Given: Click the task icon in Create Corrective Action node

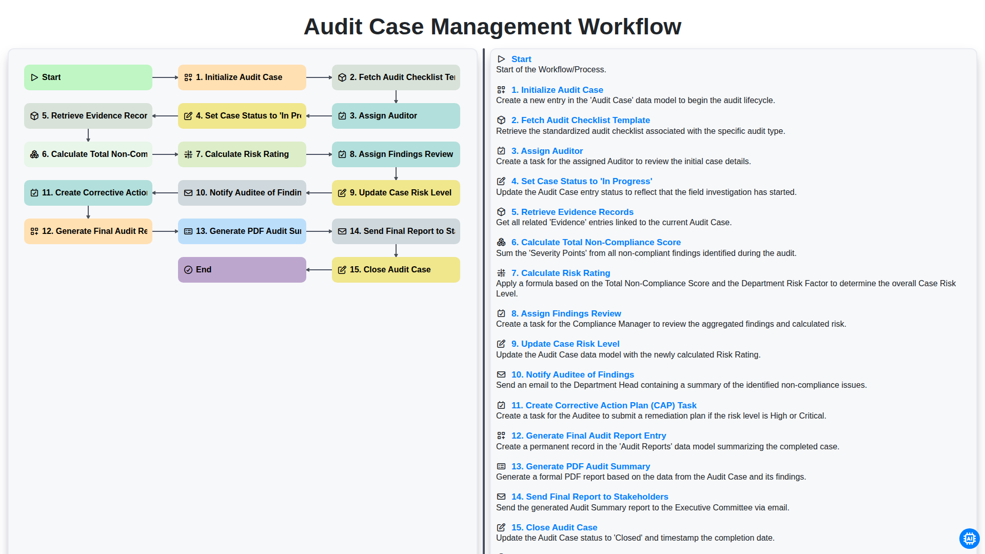Looking at the screenshot, I should coord(34,193).
